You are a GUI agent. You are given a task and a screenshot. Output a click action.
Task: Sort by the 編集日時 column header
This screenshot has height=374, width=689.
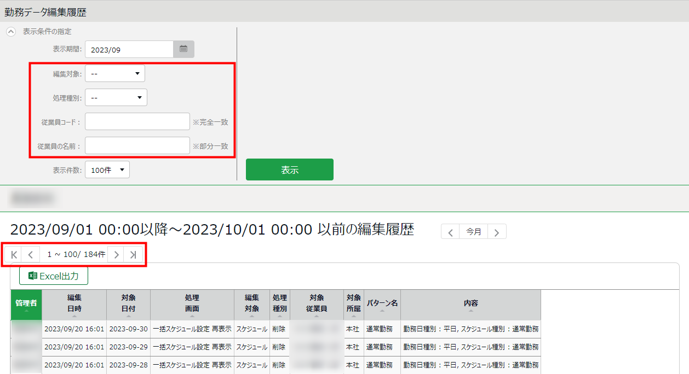[74, 305]
